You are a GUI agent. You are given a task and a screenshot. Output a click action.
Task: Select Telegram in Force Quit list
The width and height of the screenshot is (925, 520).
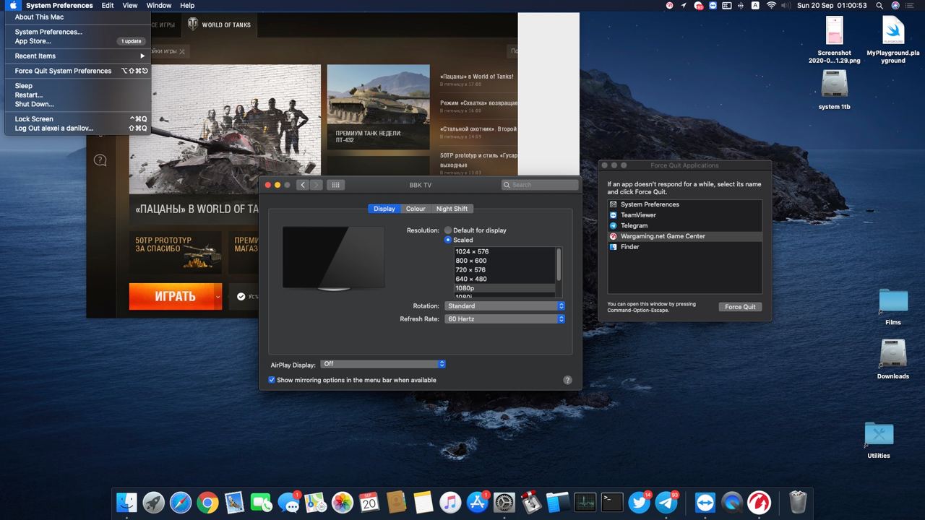[x=685, y=225]
